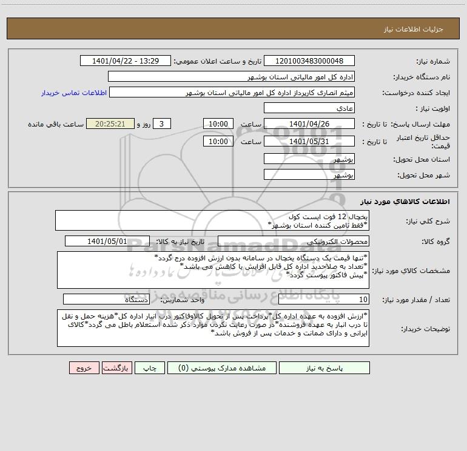Viewport: 467px width, 451px height.
Task: Click response deadline date 1401/04/26
Action: [309, 123]
